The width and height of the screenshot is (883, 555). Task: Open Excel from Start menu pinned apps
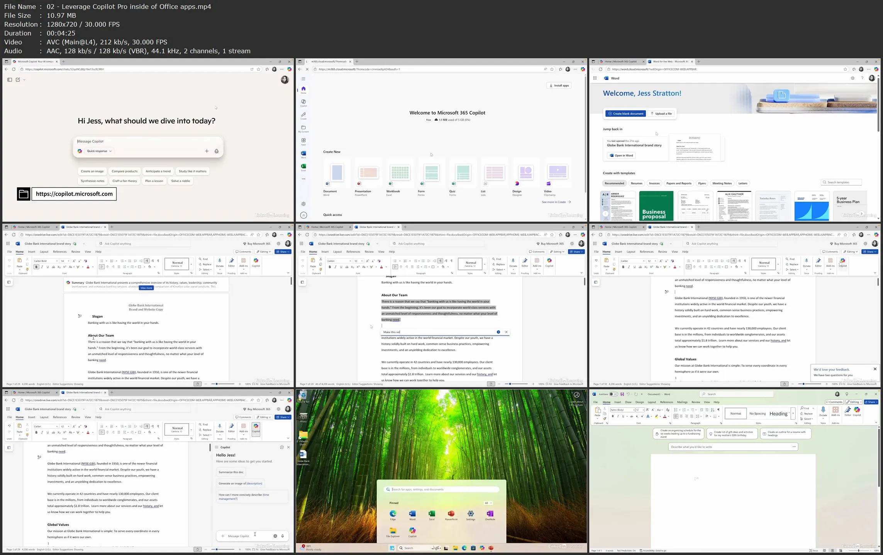pyautogui.click(x=432, y=515)
